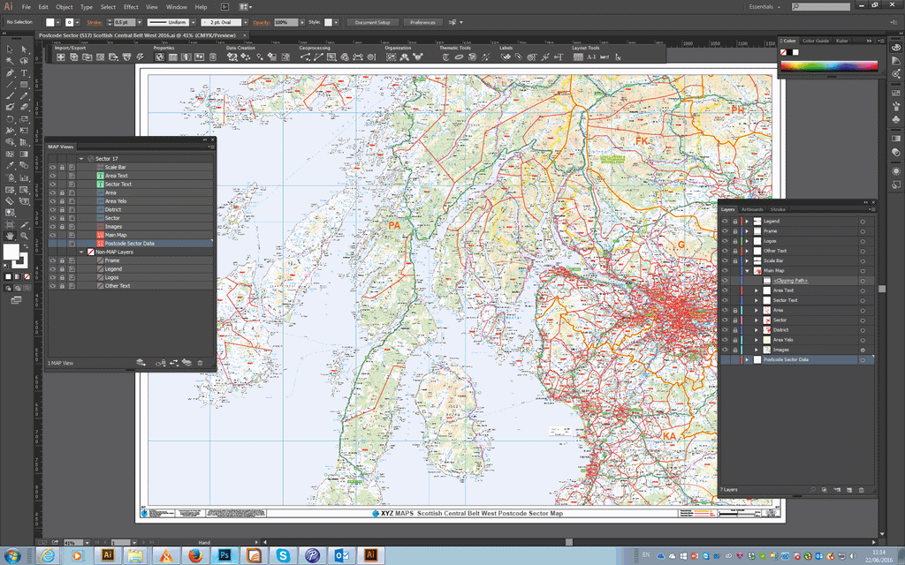Choose the Magic Wand tool
The width and height of the screenshot is (905, 565).
(x=10, y=61)
